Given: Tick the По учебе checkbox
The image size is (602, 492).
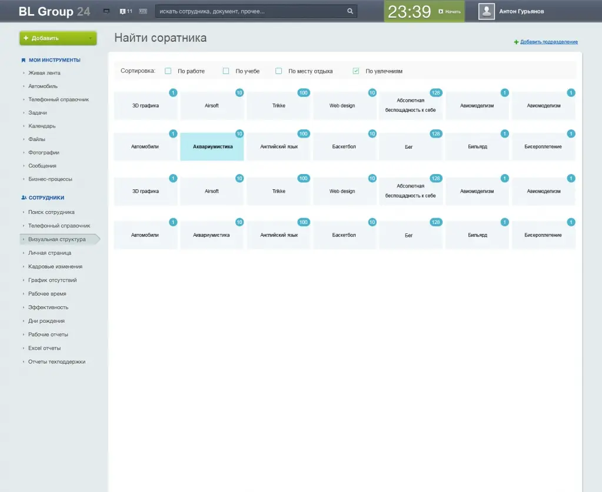Looking at the screenshot, I should pos(226,71).
